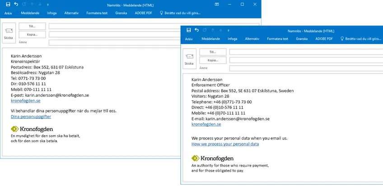The width and height of the screenshot is (383, 186).
Task: Redo icon in front message window toolbar
Action: pyautogui.click(x=205, y=30)
